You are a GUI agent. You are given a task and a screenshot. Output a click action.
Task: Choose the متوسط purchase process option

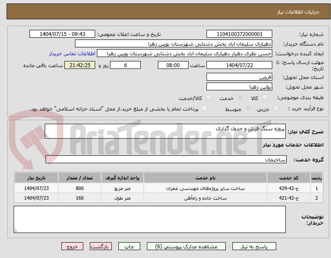coord(248,108)
